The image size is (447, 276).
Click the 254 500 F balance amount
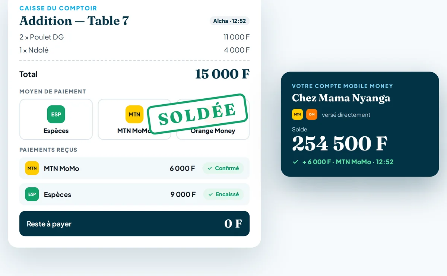pos(340,144)
